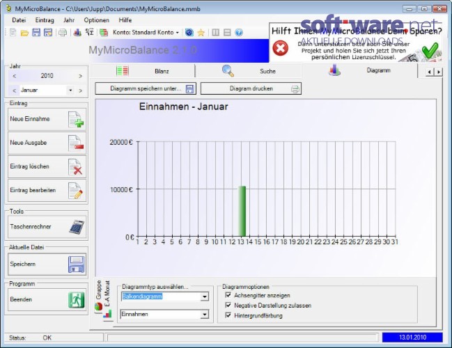Go to next month arrow
This screenshot has height=348, width=452.
click(80, 90)
